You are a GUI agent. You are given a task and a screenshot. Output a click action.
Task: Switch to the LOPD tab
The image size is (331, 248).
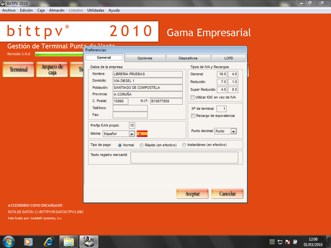click(x=229, y=58)
